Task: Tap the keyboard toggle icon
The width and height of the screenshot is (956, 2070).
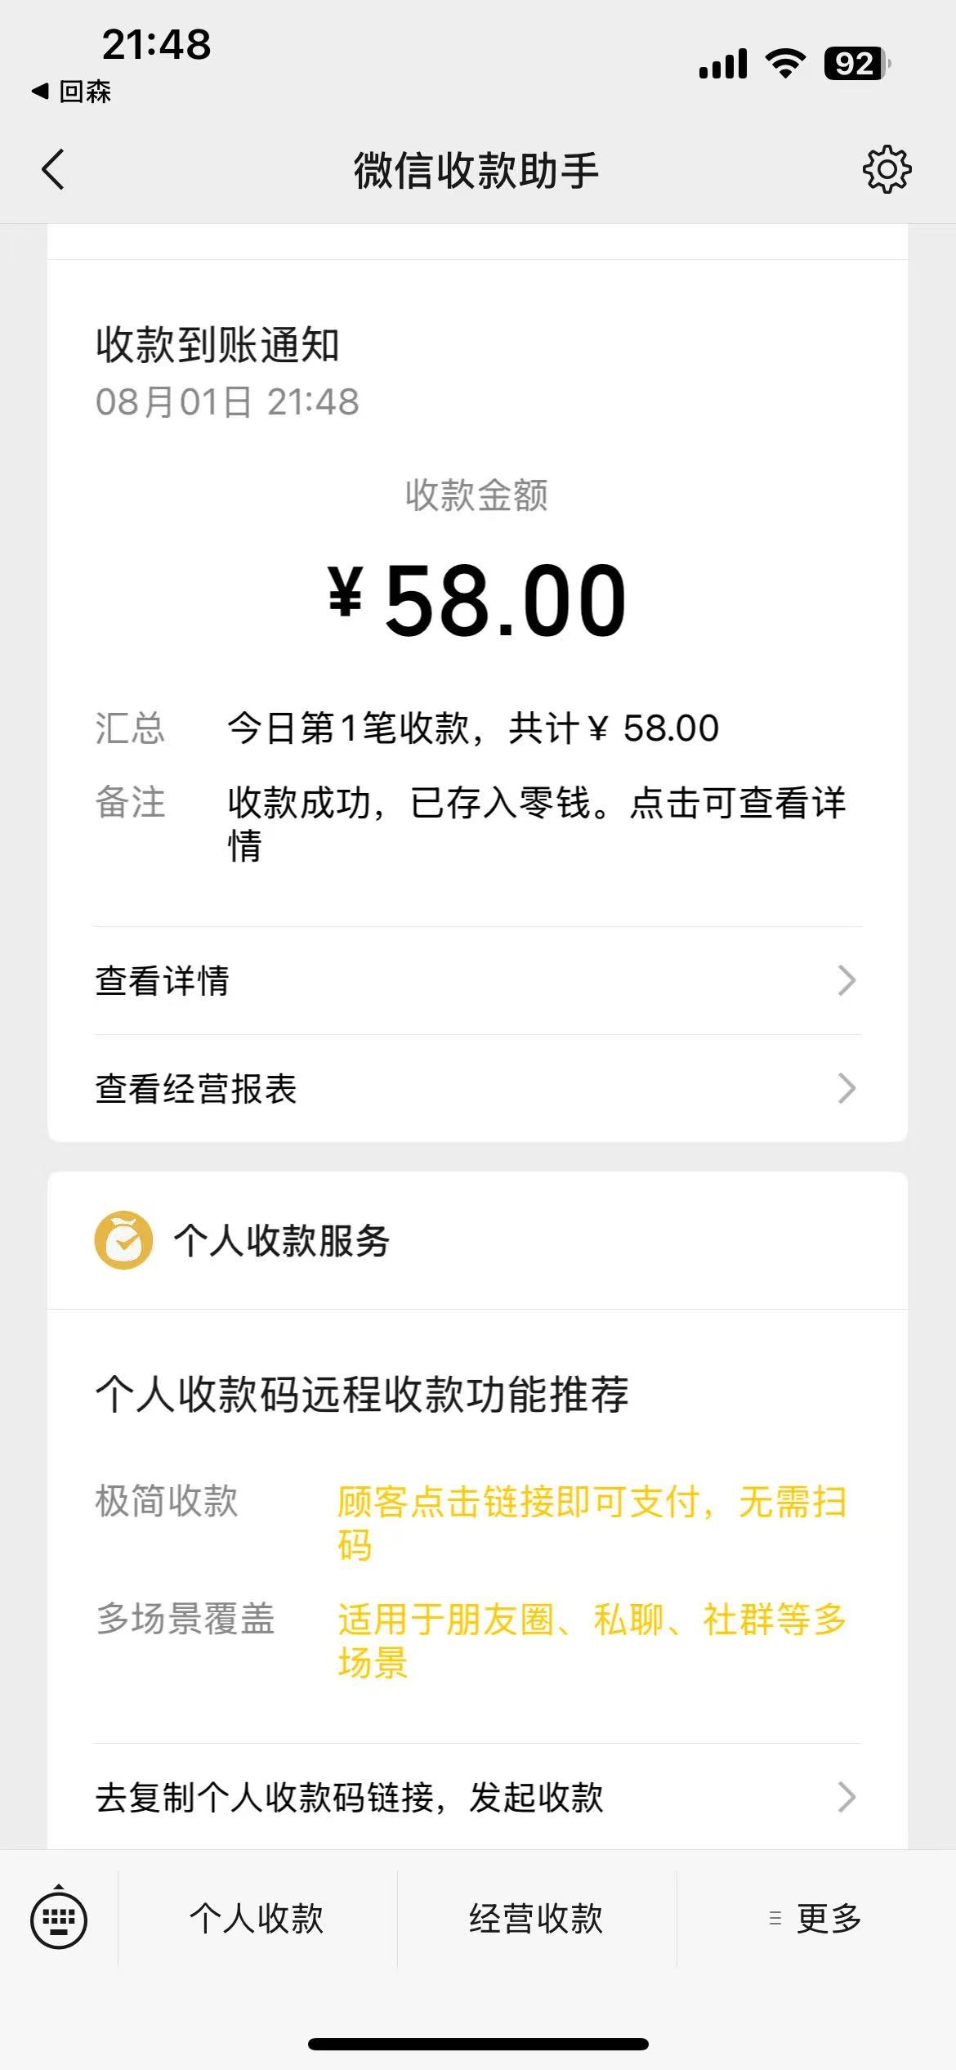Action: click(x=59, y=1918)
